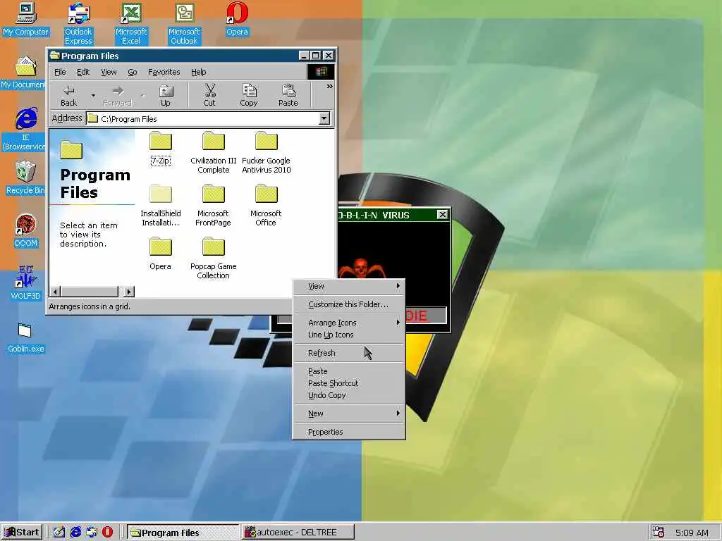Click the Start button
Image resolution: width=722 pixels, height=541 pixels.
tap(22, 533)
